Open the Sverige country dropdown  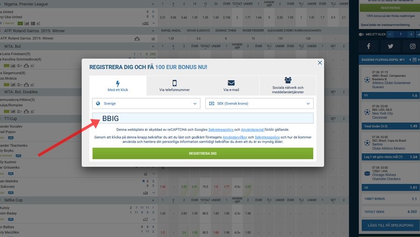[146, 103]
